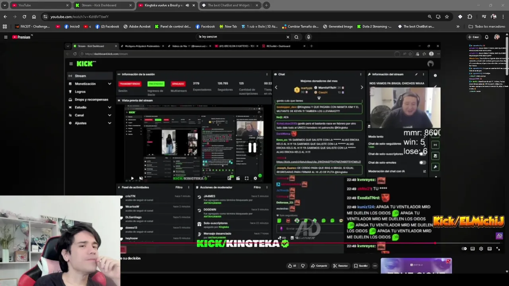The height and width of the screenshot is (286, 509).
Task: Open the New Tab bookmark
Action: coord(228,27)
